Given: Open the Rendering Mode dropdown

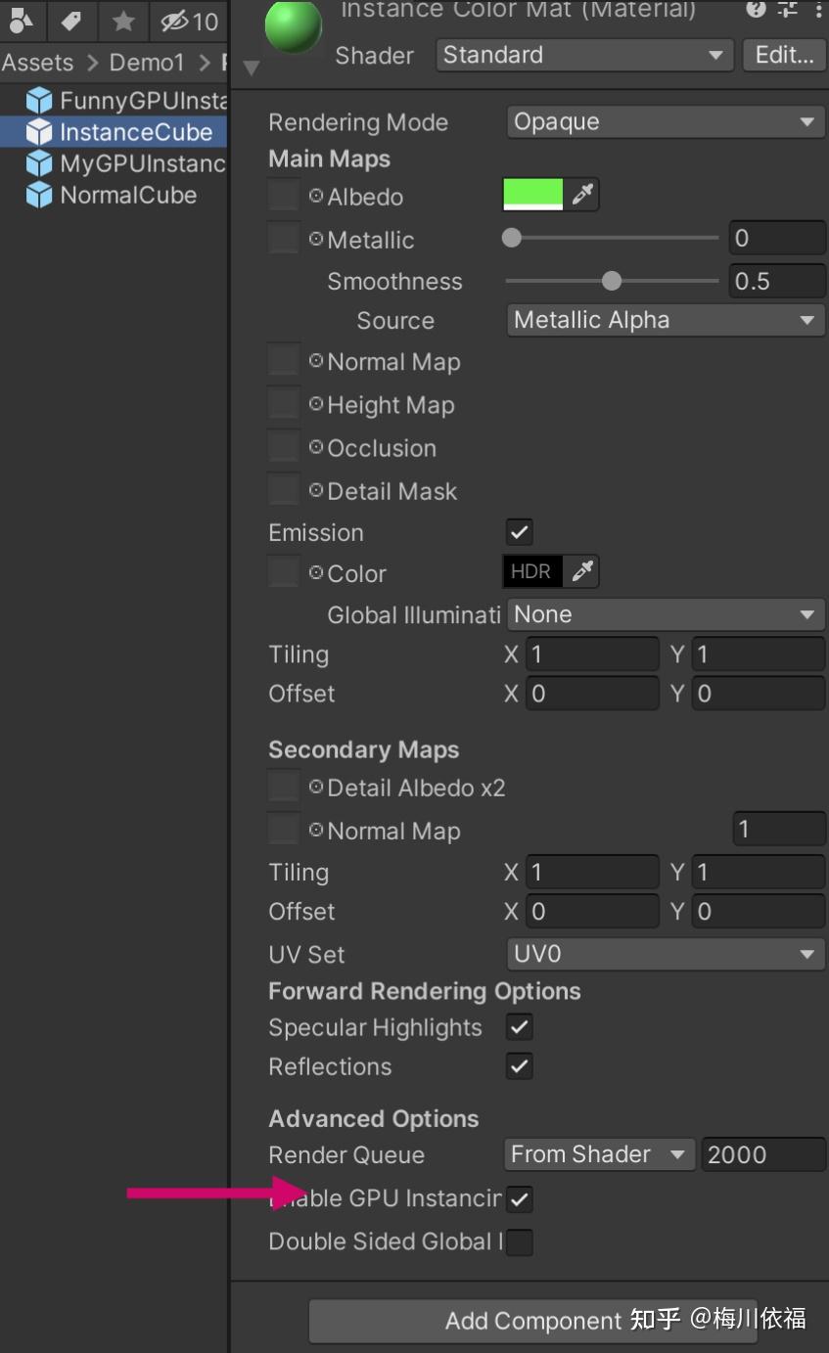Looking at the screenshot, I should point(666,122).
